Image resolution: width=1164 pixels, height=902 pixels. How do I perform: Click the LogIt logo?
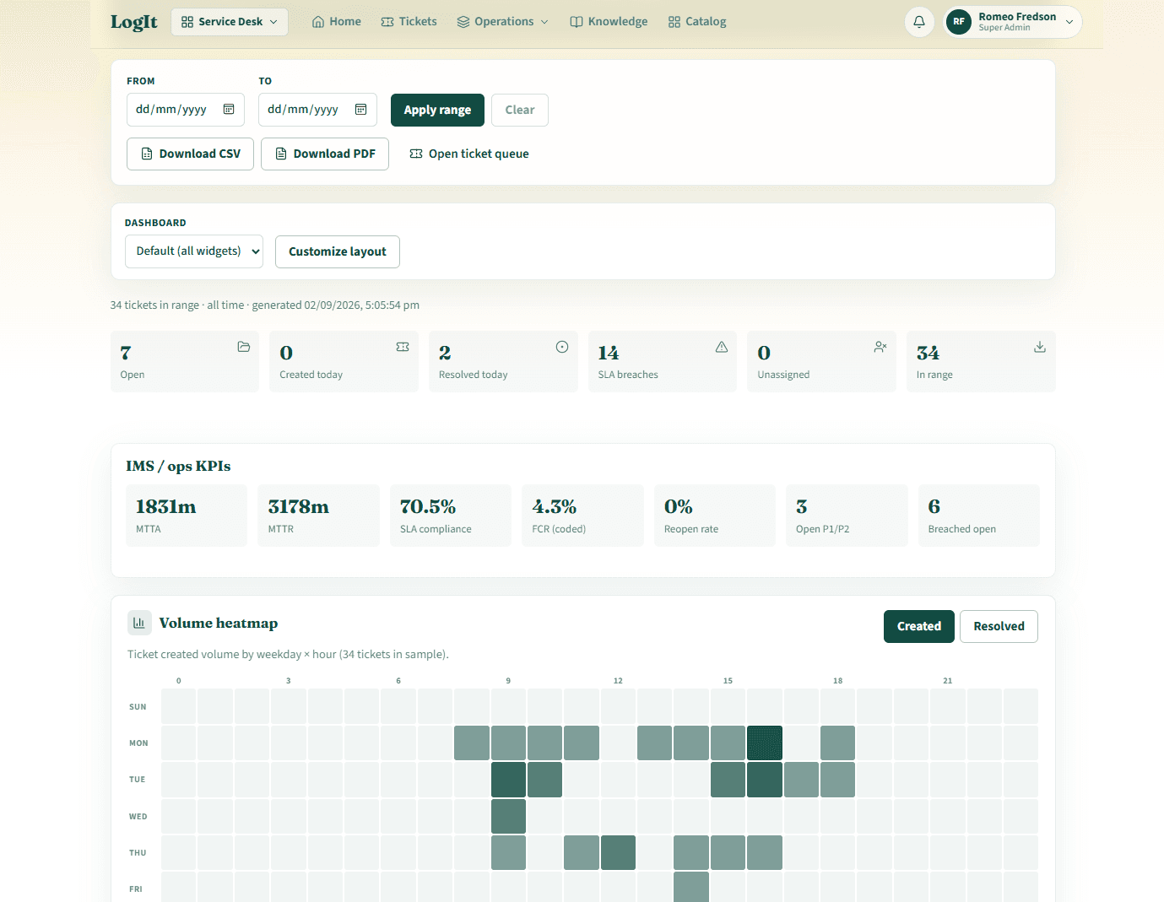pos(134,22)
